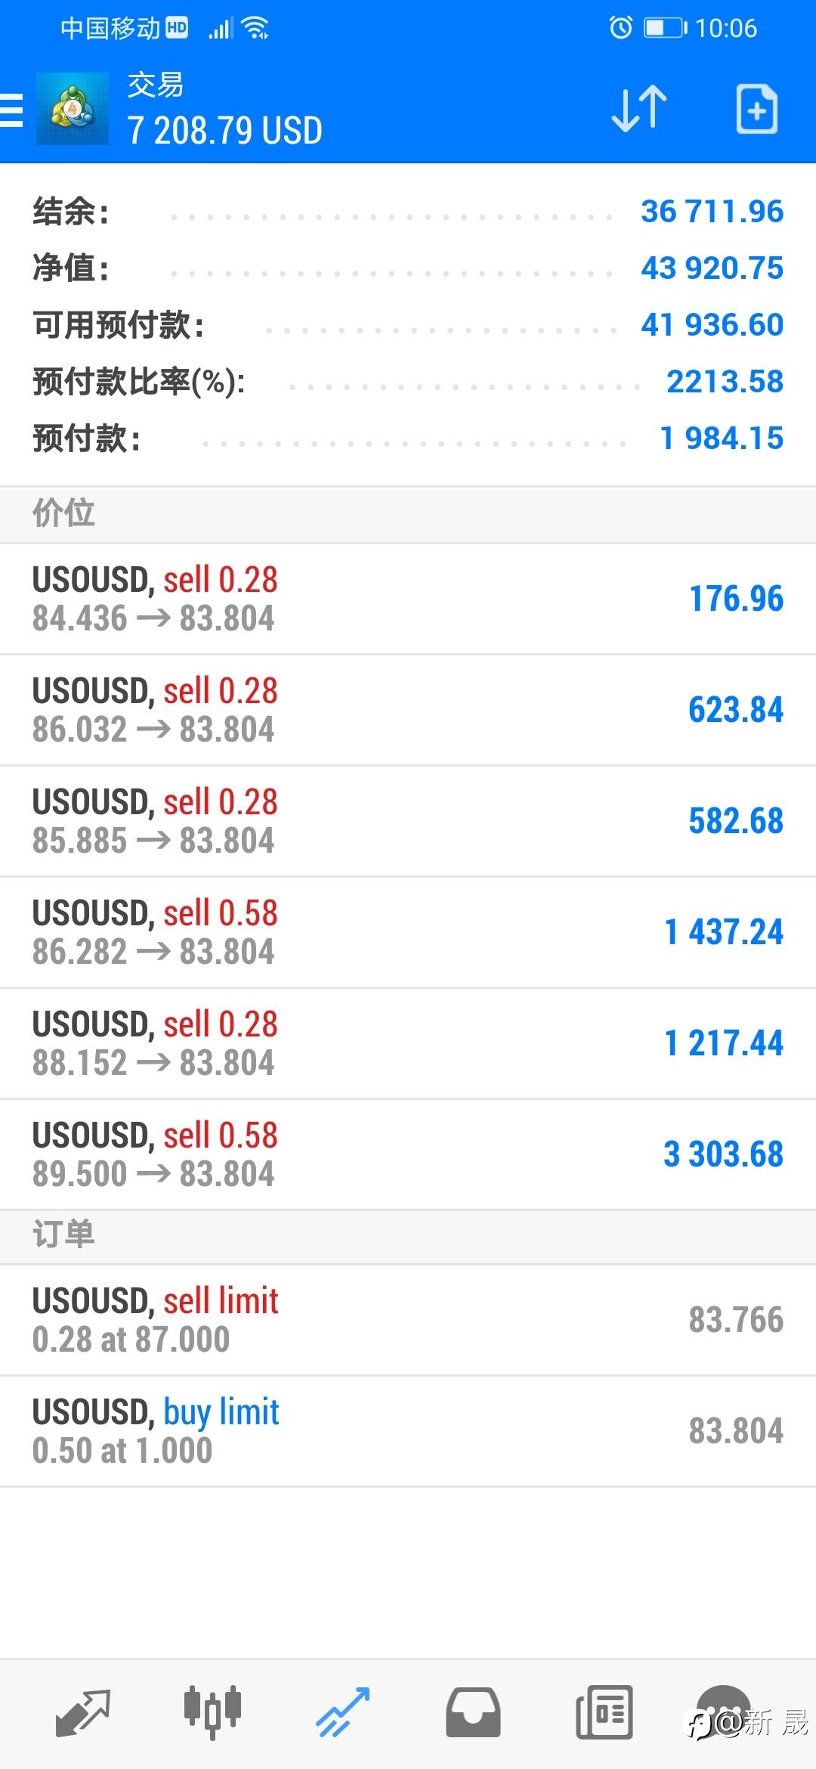Open the sell 0.58 position at 89.500
816x1769 pixels.
click(408, 1154)
